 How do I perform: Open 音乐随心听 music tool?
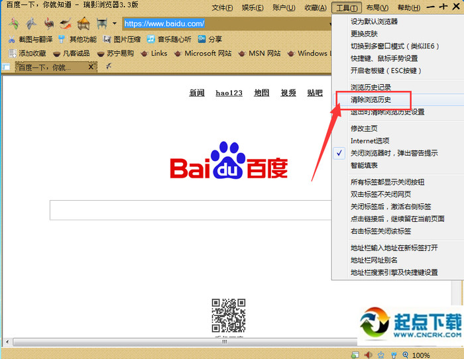[169, 39]
